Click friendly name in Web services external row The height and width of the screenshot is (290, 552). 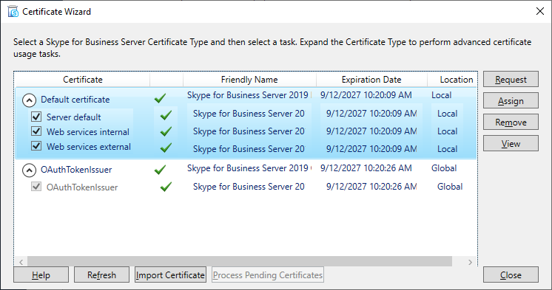click(249, 149)
